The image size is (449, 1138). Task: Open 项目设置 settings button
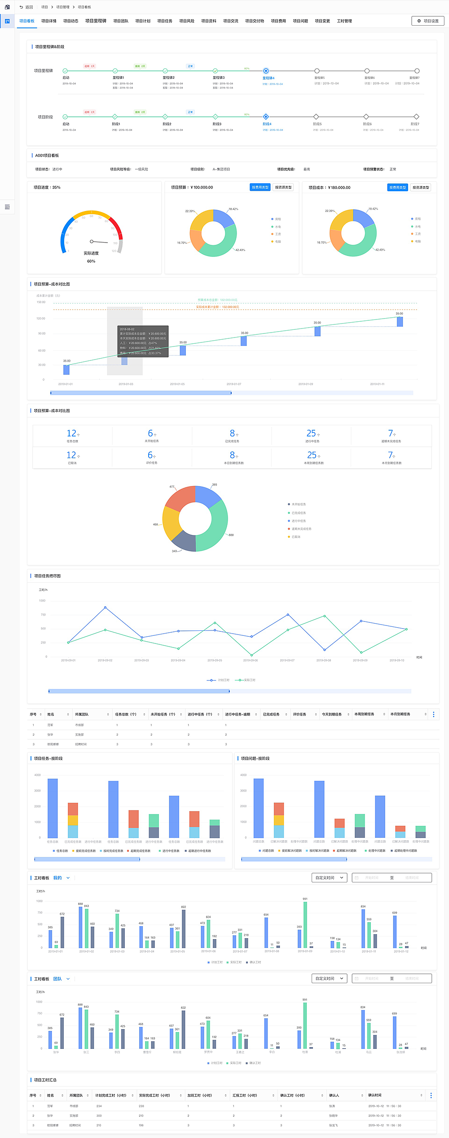[428, 21]
